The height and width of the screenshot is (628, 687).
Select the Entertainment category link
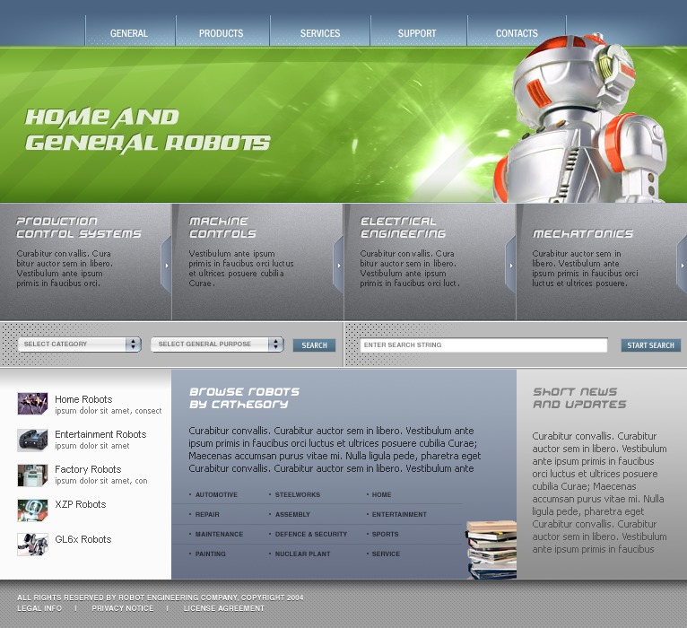point(399,514)
